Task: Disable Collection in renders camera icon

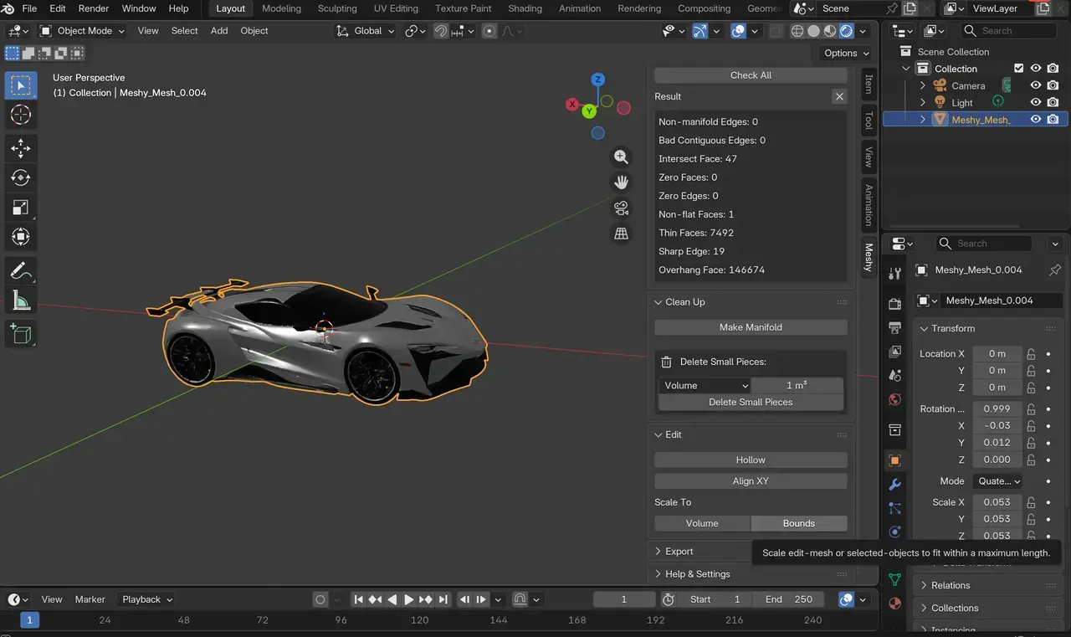Action: coord(1053,69)
